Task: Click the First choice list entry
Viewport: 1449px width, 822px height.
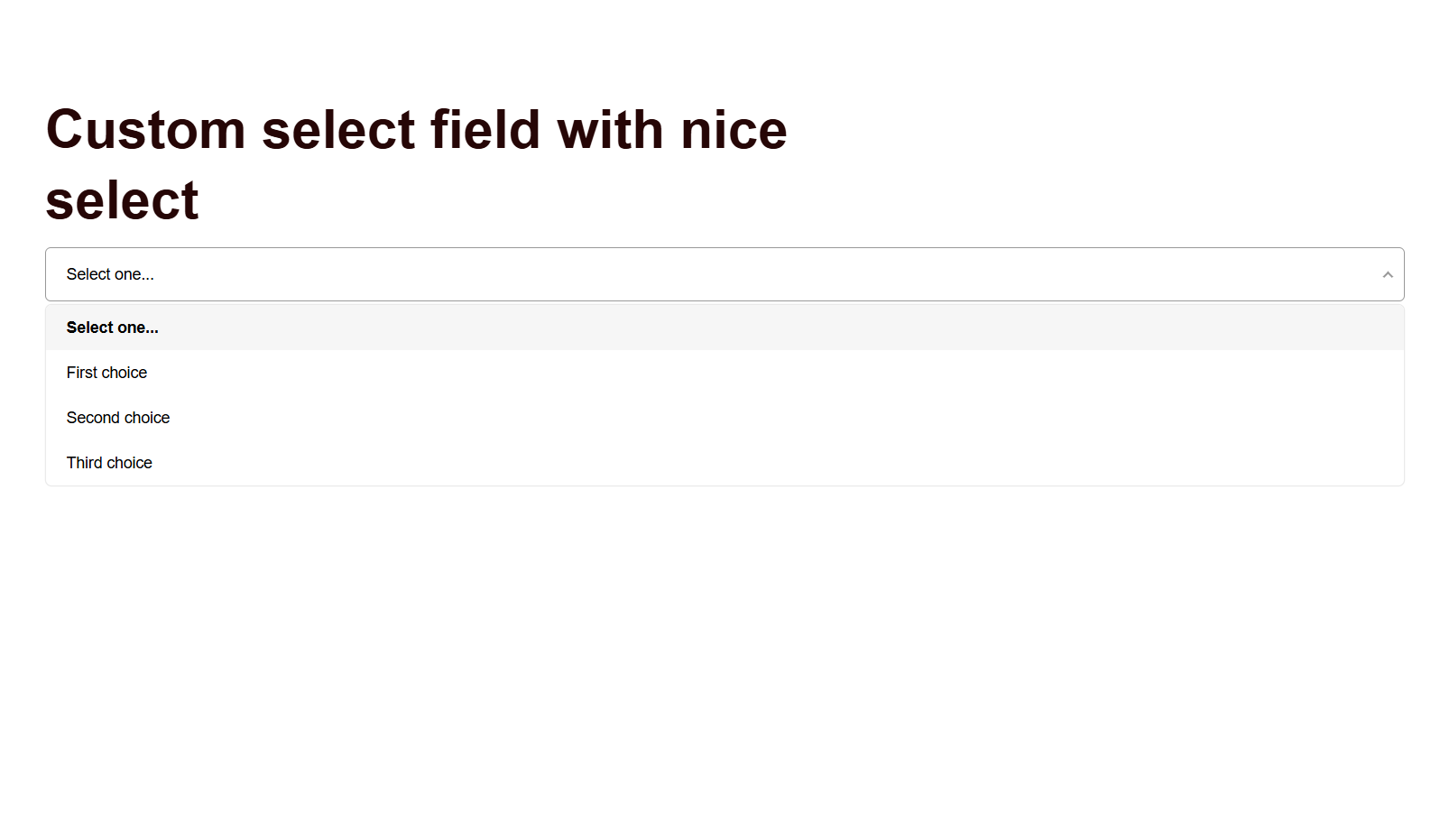Action: click(106, 373)
